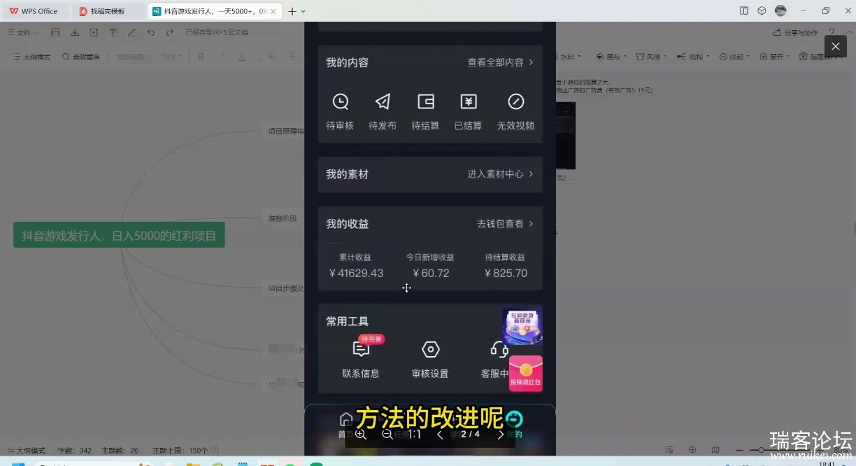Zoom in on the previewed image
856x466 pixels.
361,435
